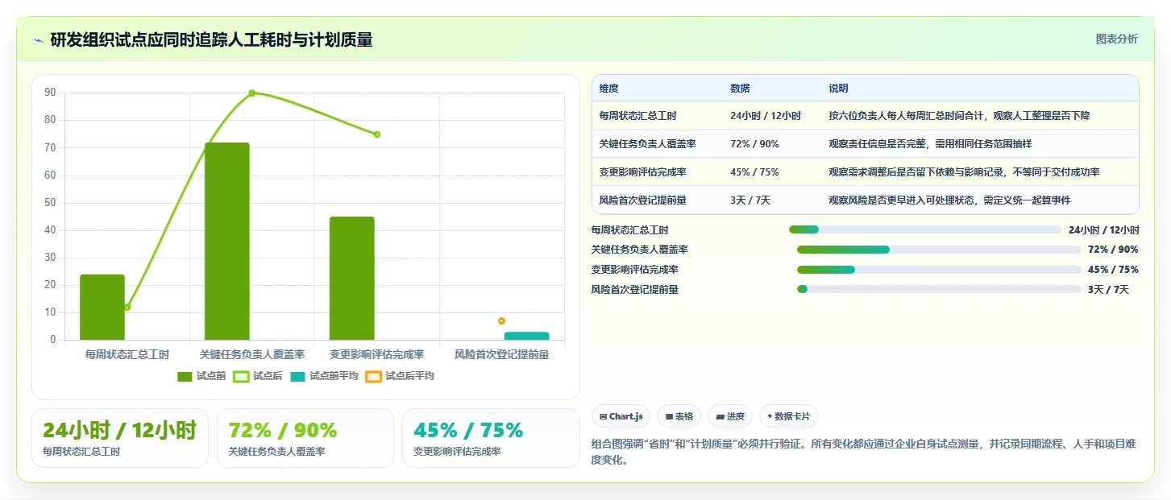Click the orange point above 风险首次登记提前量
Screen dimensions: 1171x500
pos(501,320)
